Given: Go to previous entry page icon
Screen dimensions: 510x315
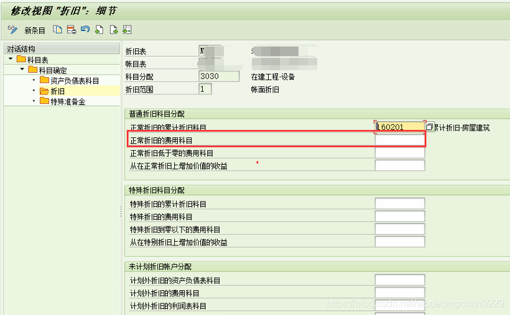Looking at the screenshot, I should point(99,30).
